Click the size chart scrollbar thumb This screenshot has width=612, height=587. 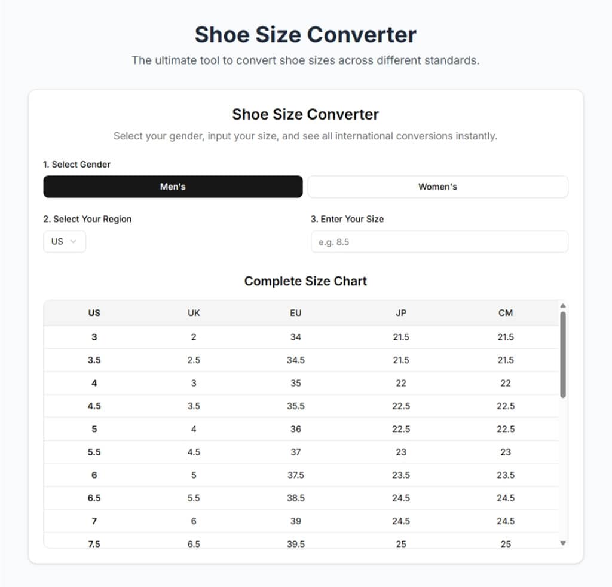(x=563, y=355)
